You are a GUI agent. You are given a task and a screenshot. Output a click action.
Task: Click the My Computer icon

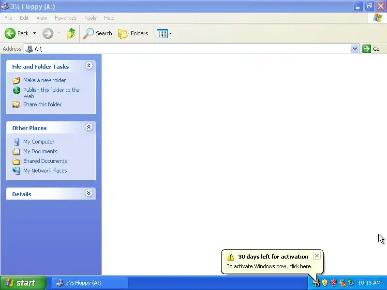(x=16, y=142)
